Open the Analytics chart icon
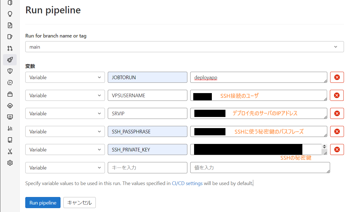This screenshot has width=349, height=212. pyautogui.click(x=10, y=128)
